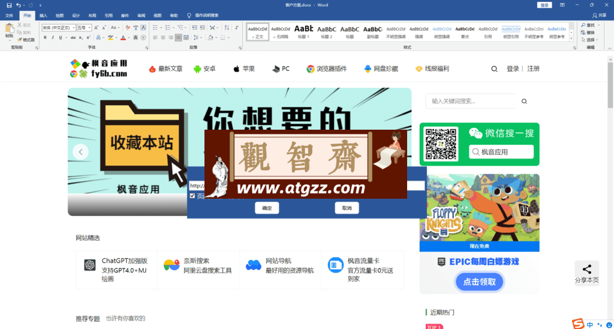The image size is (614, 329).
Task: Decrease font size with the shrink font icon
Action: pyautogui.click(x=104, y=28)
